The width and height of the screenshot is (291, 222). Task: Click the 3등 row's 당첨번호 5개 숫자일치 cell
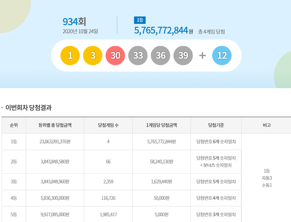pos(216,182)
